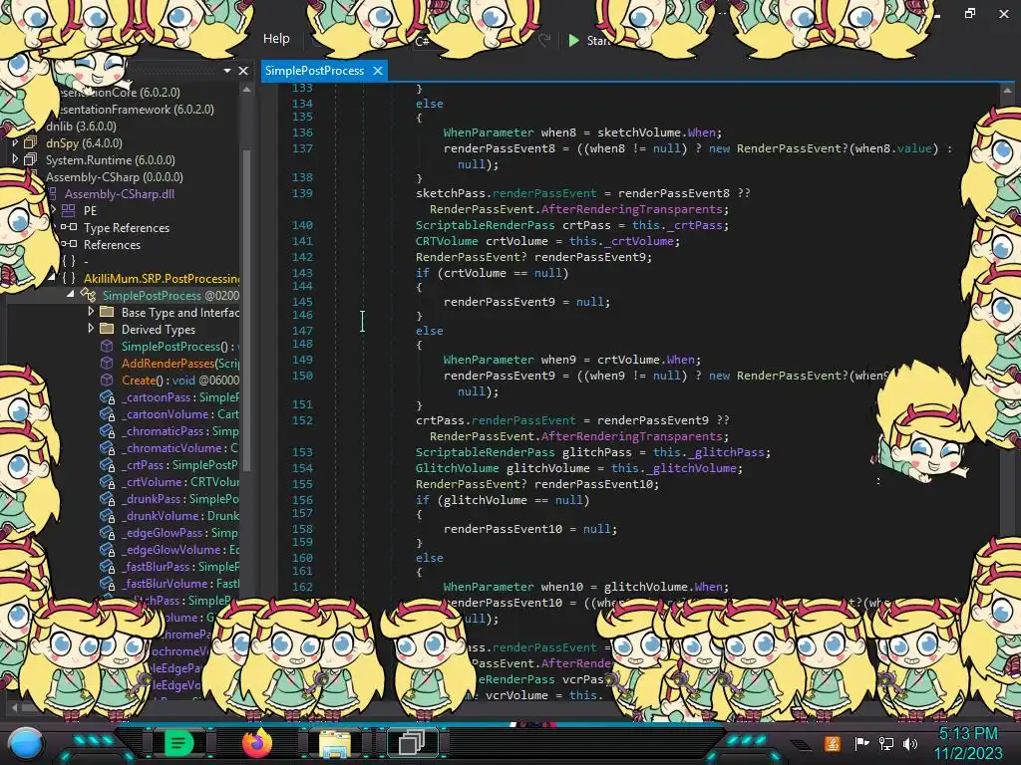Click the _fastBlurVolume field icon
The width and height of the screenshot is (1021, 765).
108,583
